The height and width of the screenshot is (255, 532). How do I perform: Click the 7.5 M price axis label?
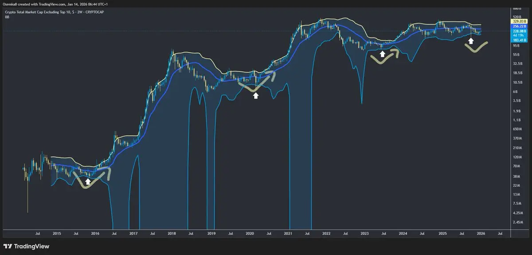pos(517,204)
